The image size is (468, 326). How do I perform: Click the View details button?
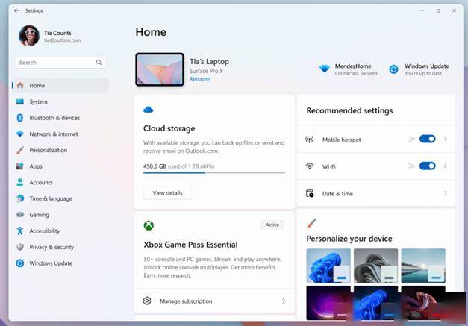pyautogui.click(x=167, y=192)
